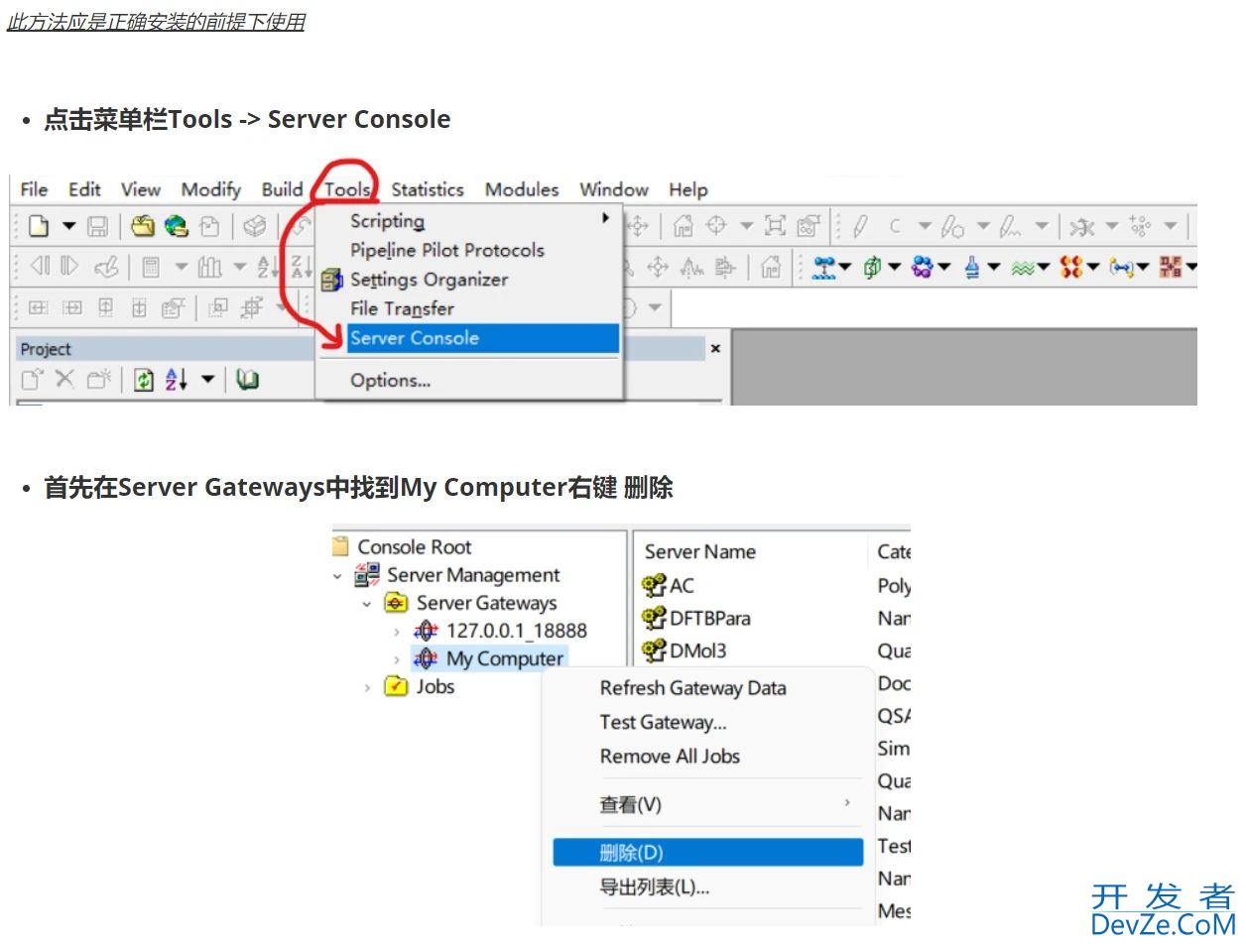Click the refresh icon in Project panel

(x=144, y=379)
